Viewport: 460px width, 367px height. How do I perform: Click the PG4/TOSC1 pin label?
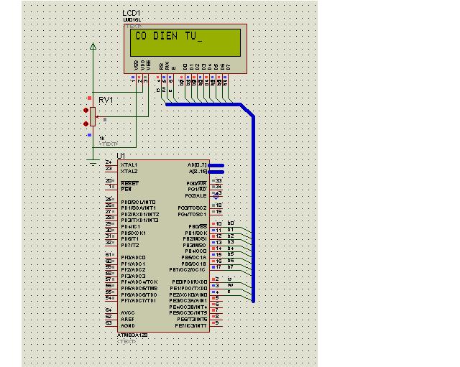point(192,215)
